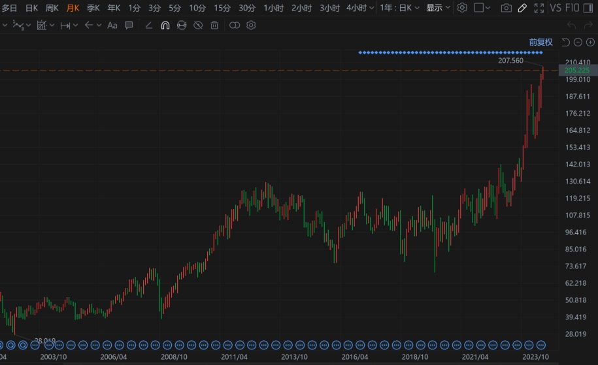Switch to 年K yearly chart tab
Screen dimensions: 598x365
click(x=114, y=8)
